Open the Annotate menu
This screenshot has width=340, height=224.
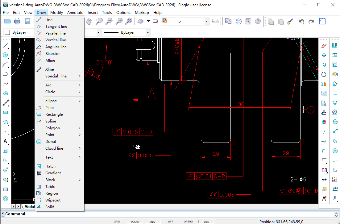[x=75, y=13]
